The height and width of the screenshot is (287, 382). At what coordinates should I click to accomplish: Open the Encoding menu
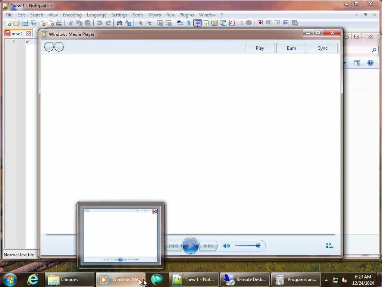pos(72,15)
